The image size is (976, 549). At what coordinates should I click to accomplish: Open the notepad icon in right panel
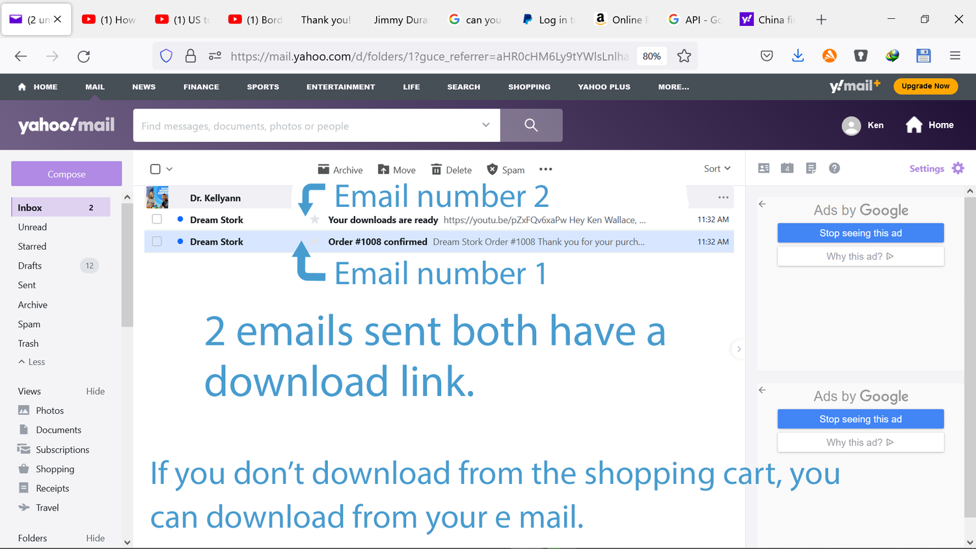[811, 168]
